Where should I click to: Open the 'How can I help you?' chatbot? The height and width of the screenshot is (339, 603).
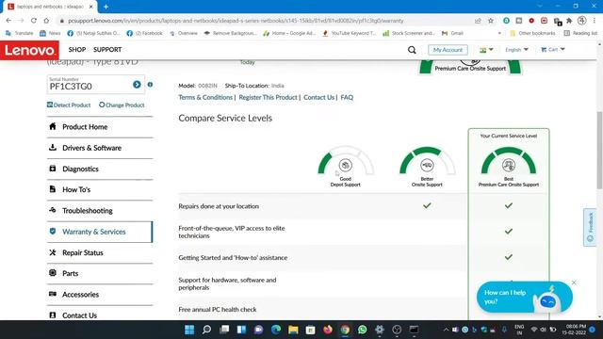coord(525,298)
